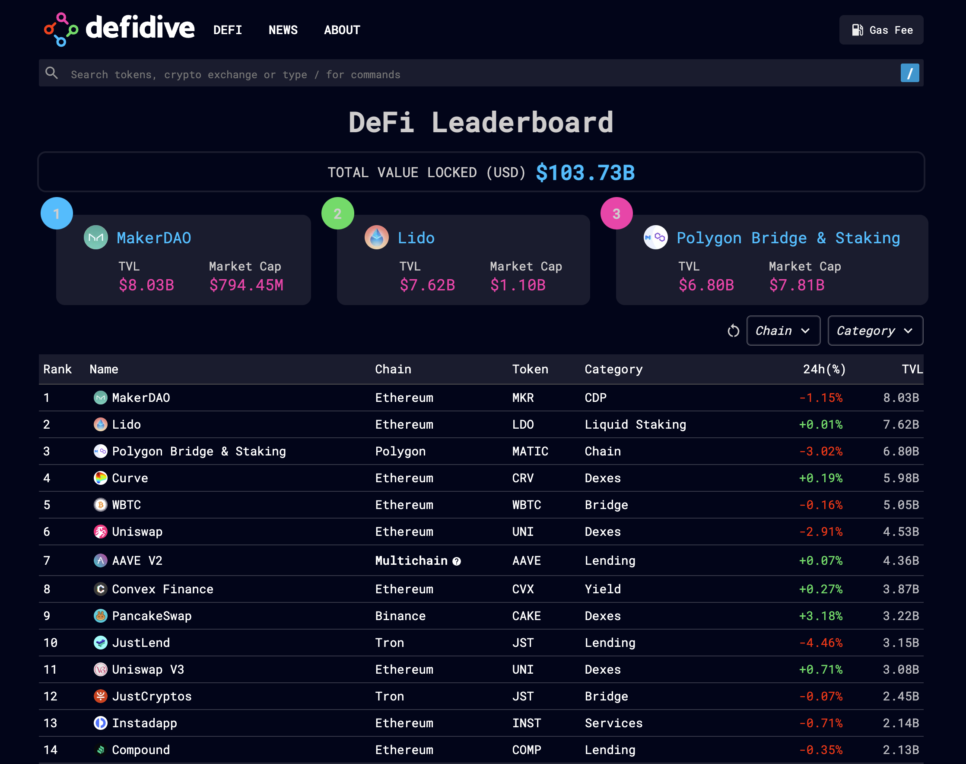Click Convex Finance name in row 8
Screen dimensions: 966x764
click(x=162, y=589)
